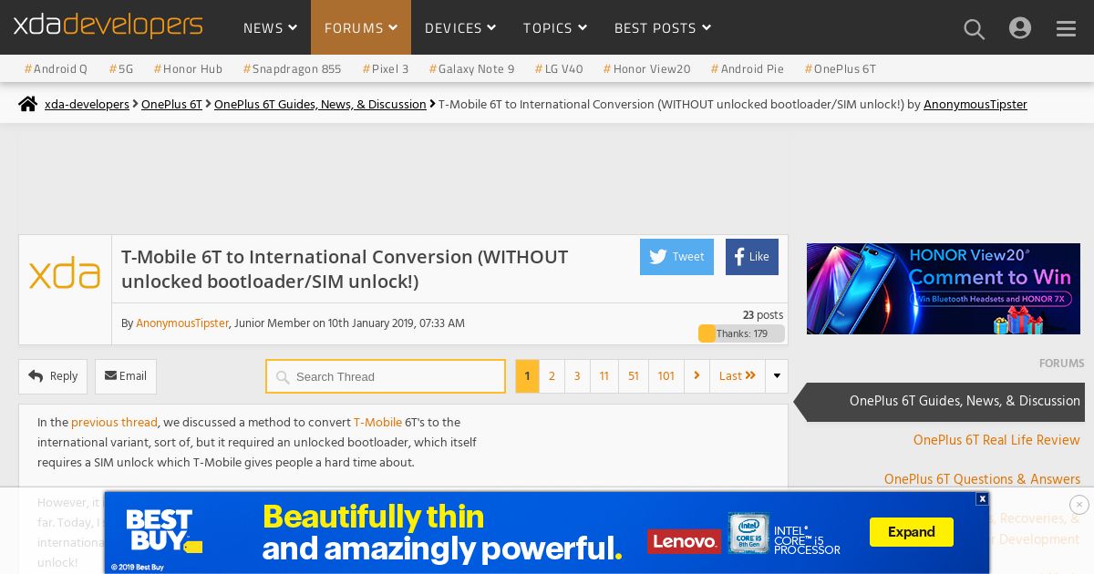The image size is (1094, 574).
Task: Open page jump dropdown arrow
Action: [x=777, y=376]
